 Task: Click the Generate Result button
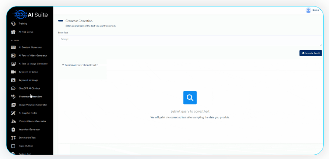310,53
